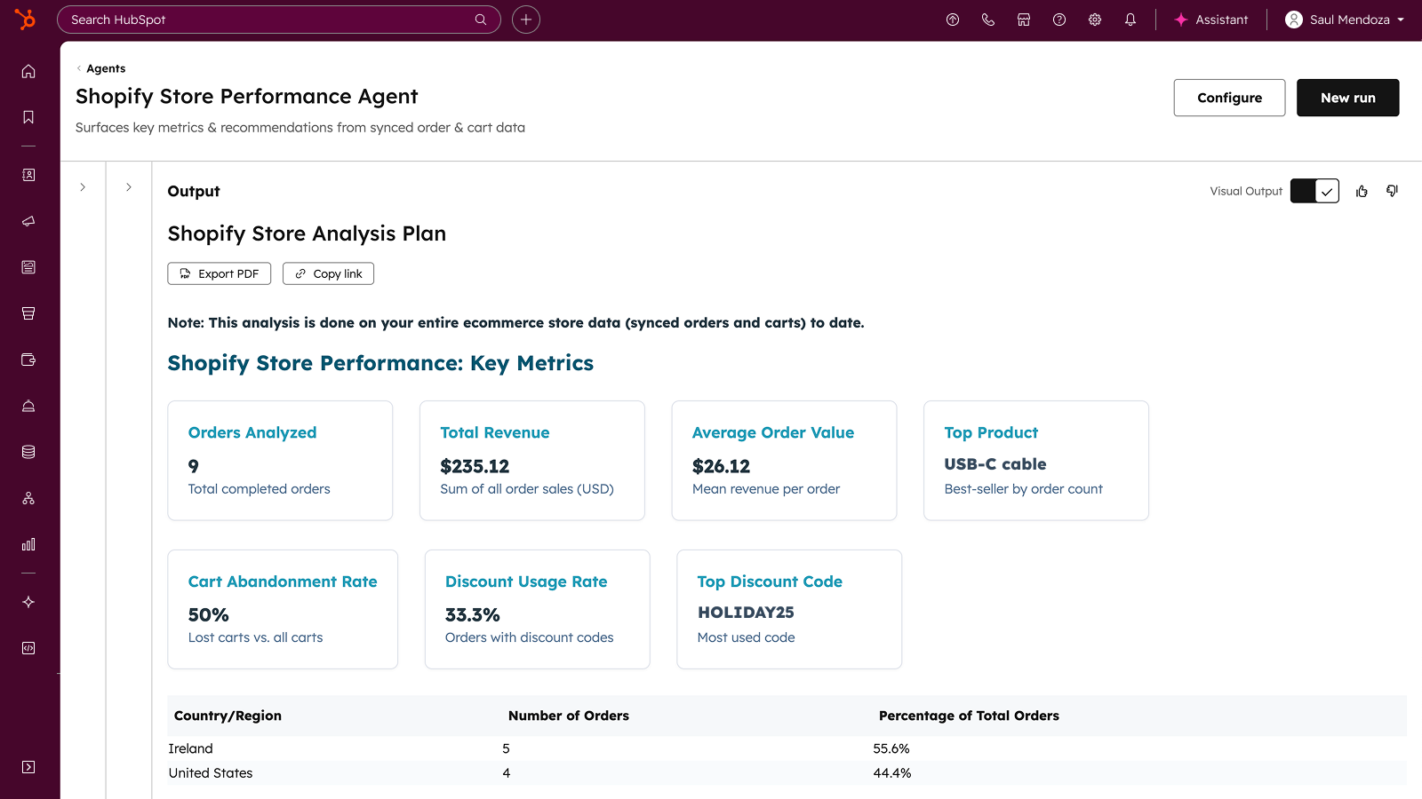Open the Help question-mark menu
This screenshot has height=799, width=1422.
1059,20
